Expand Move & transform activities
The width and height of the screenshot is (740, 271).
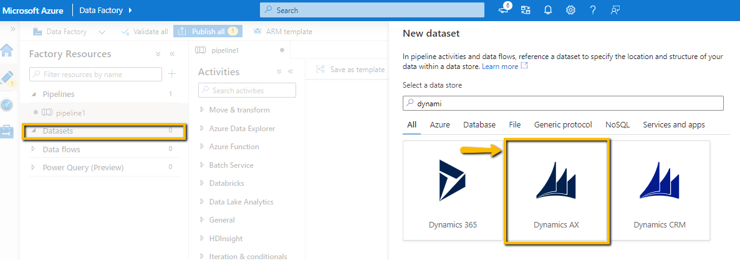pyautogui.click(x=202, y=109)
